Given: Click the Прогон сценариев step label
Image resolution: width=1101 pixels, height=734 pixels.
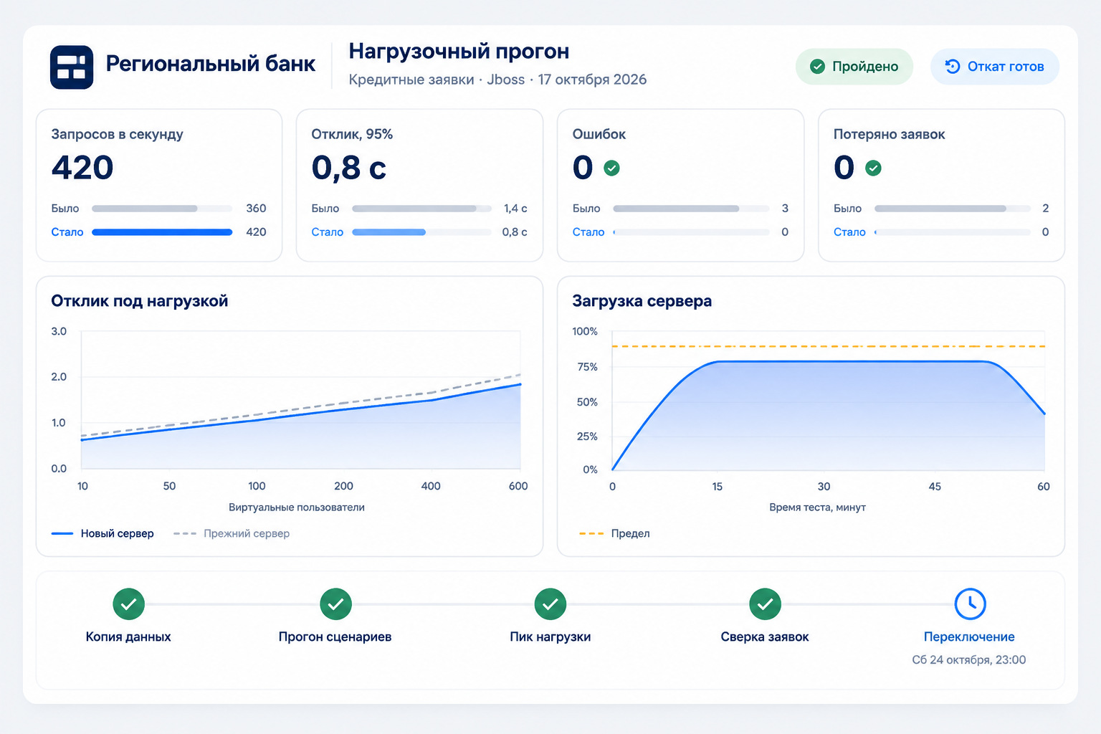Looking at the screenshot, I should [335, 637].
